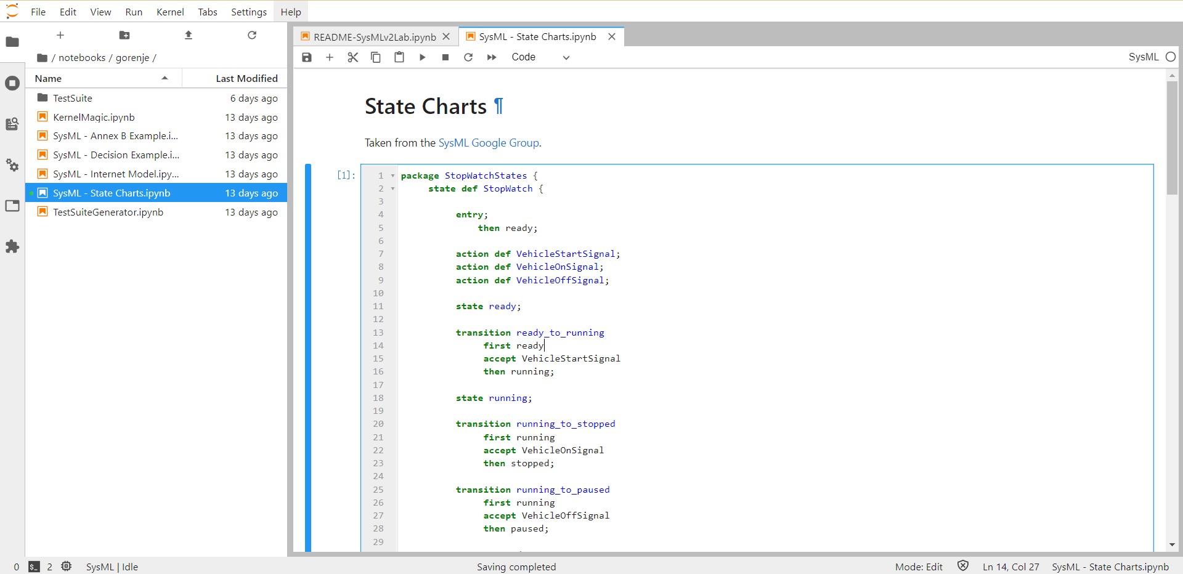The image size is (1183, 574).
Task: Select SysML - Internet Model notebook
Action: point(157,174)
